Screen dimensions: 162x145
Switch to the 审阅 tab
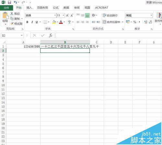tap(77, 7)
